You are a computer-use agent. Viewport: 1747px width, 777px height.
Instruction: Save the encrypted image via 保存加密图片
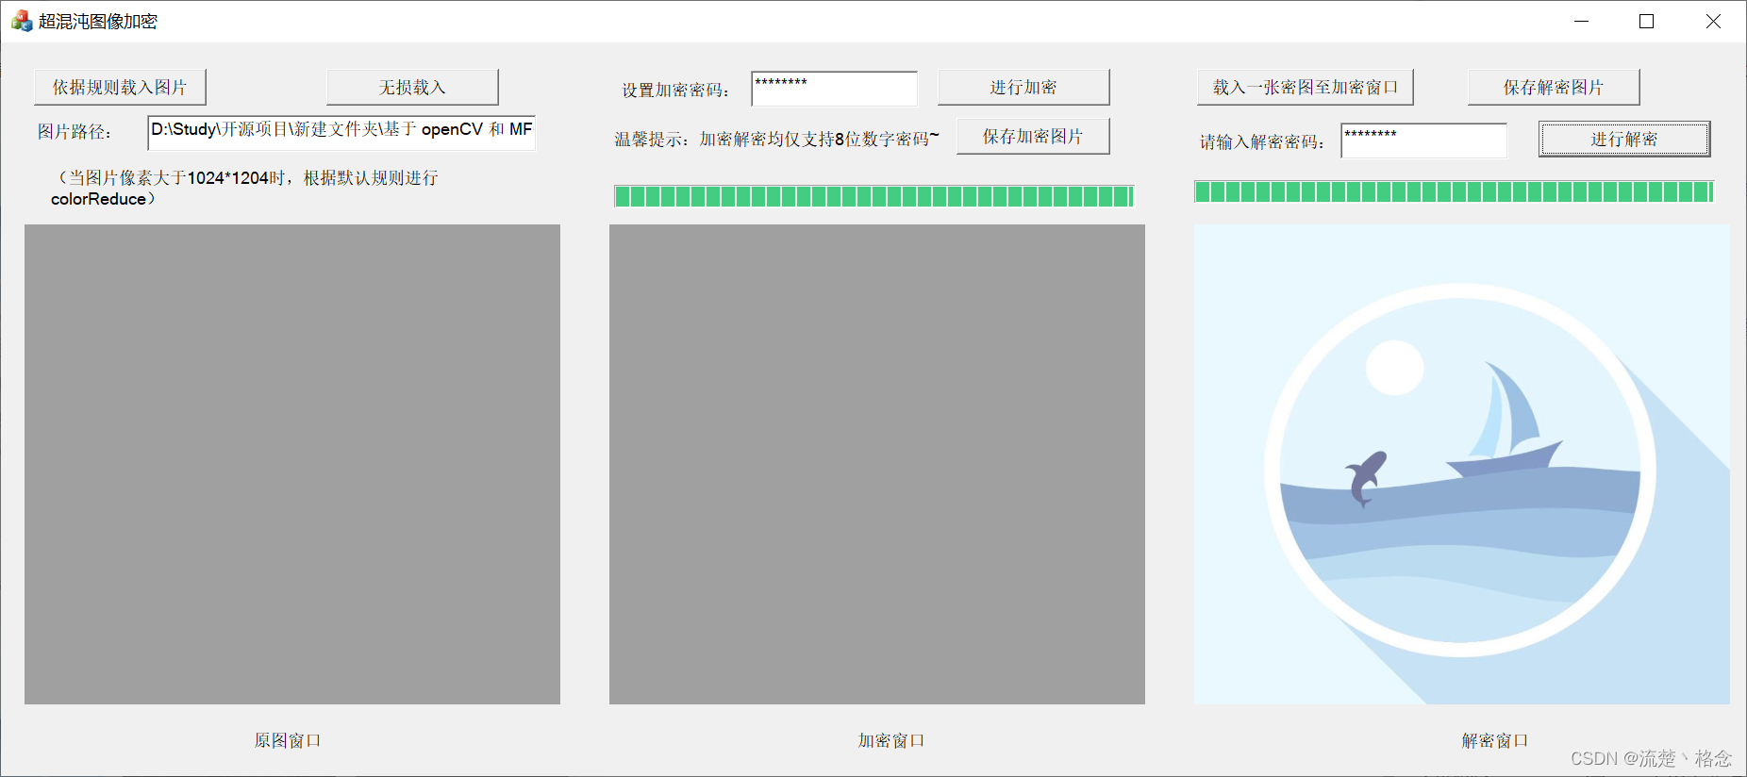click(x=1033, y=136)
